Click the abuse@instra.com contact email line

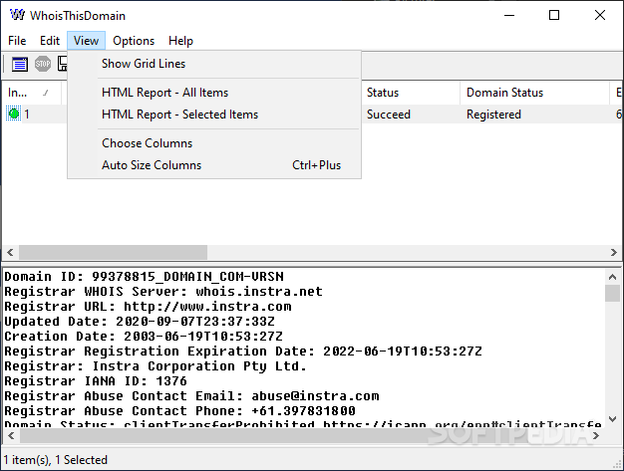(x=191, y=396)
